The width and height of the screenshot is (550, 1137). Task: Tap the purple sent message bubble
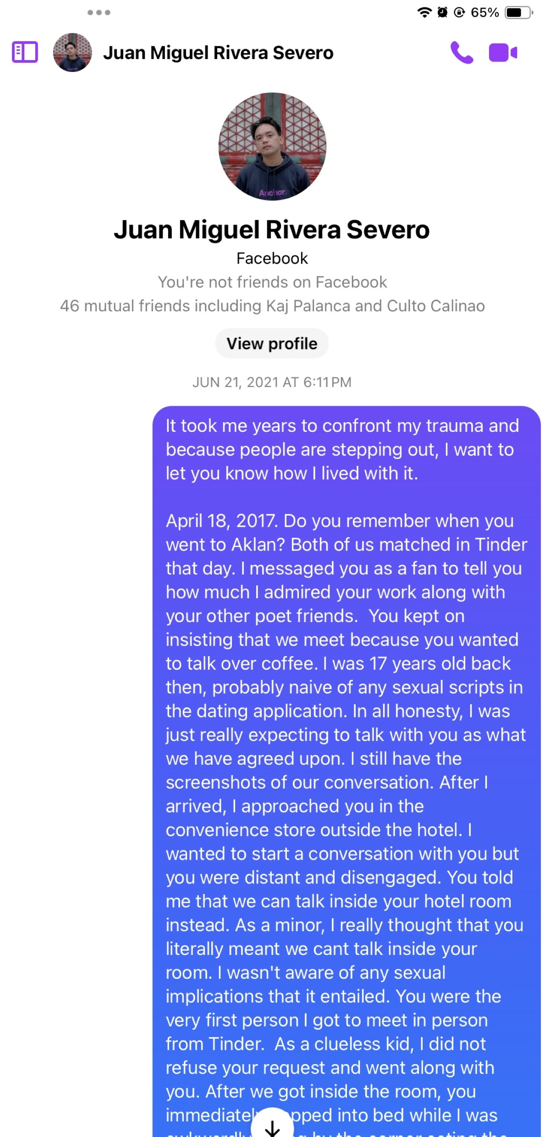(x=346, y=771)
